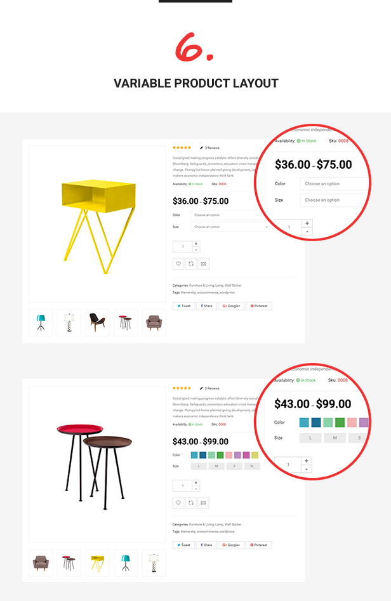The height and width of the screenshot is (601, 391).
Task: Open the black chair thumbnail below yellow table
Action: coord(97,322)
